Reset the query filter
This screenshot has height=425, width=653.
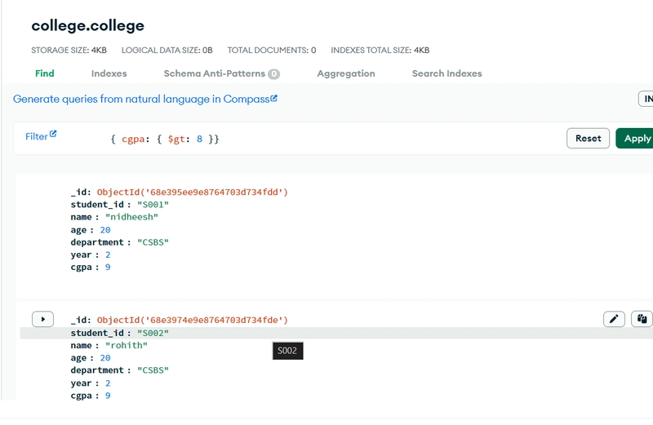coord(588,139)
